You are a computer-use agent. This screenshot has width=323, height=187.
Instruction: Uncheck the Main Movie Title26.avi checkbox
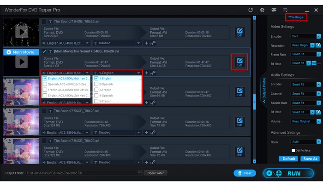click(x=44, y=51)
